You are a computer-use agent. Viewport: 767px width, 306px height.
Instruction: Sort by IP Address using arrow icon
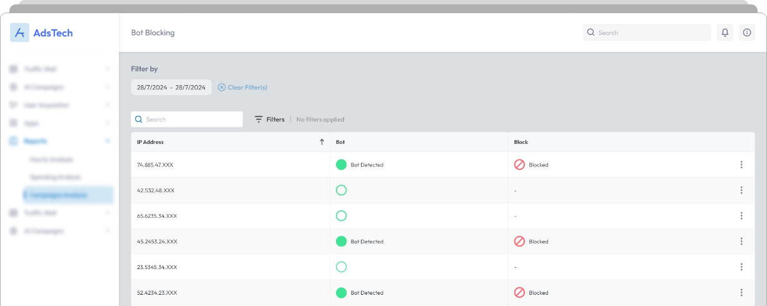pyautogui.click(x=322, y=142)
